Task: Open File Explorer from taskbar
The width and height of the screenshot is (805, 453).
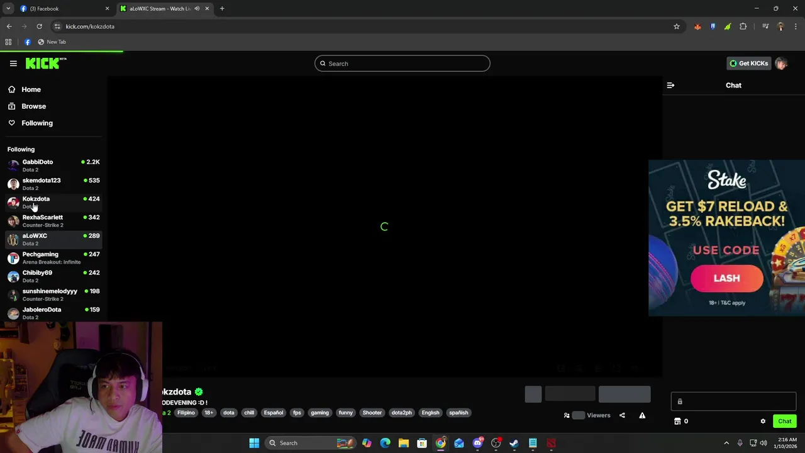Action: click(404, 443)
